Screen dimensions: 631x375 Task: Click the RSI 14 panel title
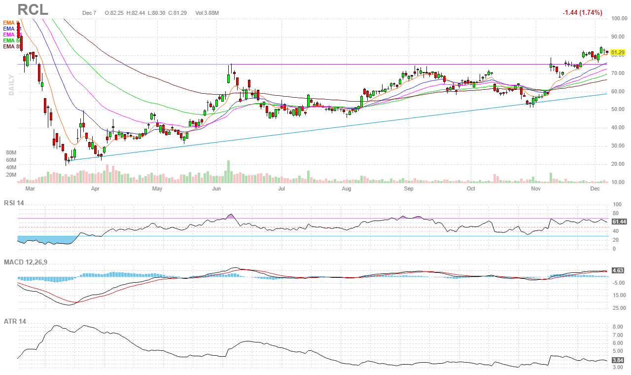[x=14, y=203]
